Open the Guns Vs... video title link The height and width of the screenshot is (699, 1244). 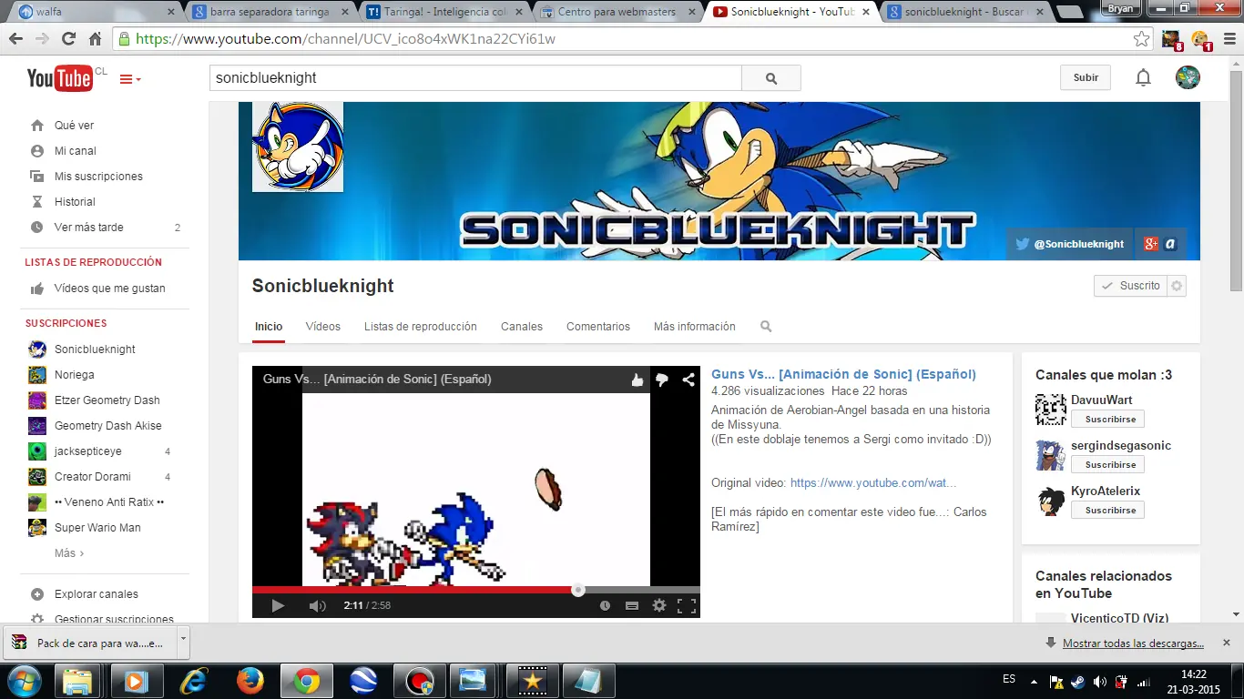843,374
